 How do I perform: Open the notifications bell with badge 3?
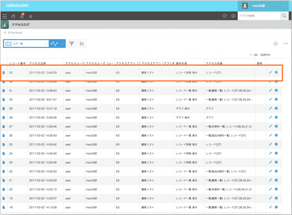tap(22, 16)
